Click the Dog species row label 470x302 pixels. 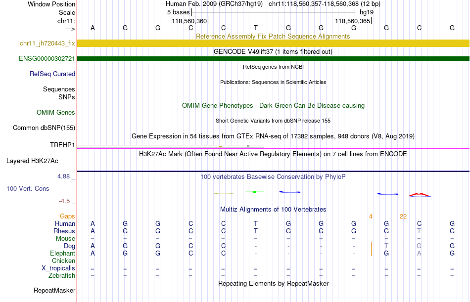tap(69, 246)
